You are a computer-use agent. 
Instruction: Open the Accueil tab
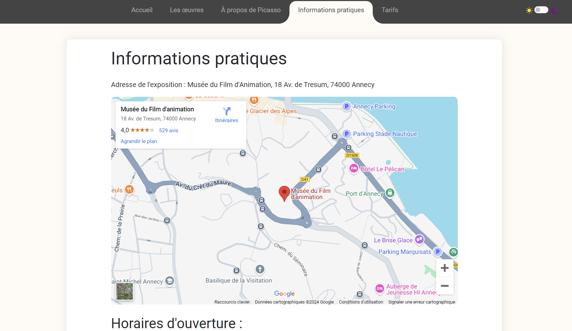142,10
